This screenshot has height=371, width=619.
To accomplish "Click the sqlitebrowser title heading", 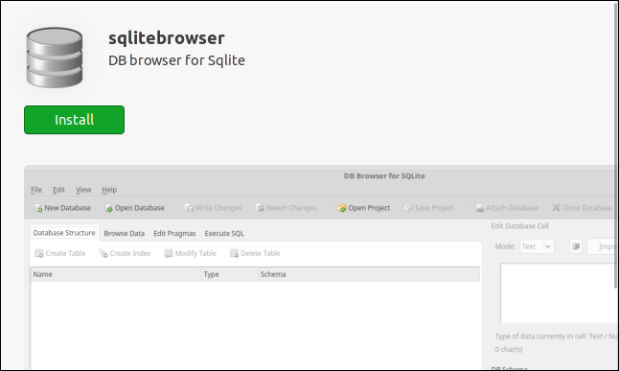I will click(x=167, y=38).
